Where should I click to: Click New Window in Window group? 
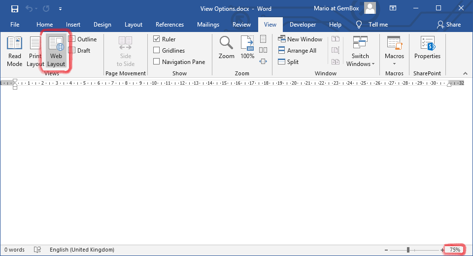(x=300, y=39)
